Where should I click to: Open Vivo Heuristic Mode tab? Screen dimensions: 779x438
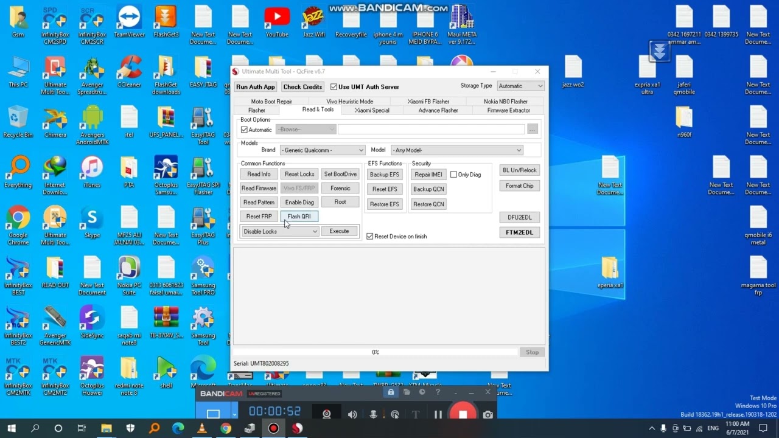click(x=350, y=102)
